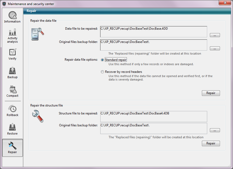Screen dimensions: 233x169
Task: Open the Backup page
Action: click(x=13, y=73)
